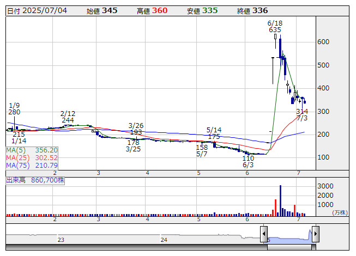The width and height of the screenshot is (356, 256).
Task: Click year 24 marker in overview strip
Action: pos(164,240)
